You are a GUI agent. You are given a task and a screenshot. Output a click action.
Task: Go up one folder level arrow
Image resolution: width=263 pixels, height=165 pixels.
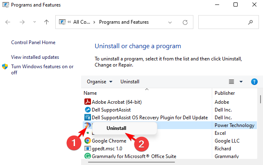click(x=46, y=22)
